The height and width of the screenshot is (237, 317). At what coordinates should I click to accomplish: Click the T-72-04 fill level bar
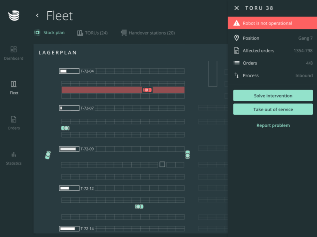[69, 71]
